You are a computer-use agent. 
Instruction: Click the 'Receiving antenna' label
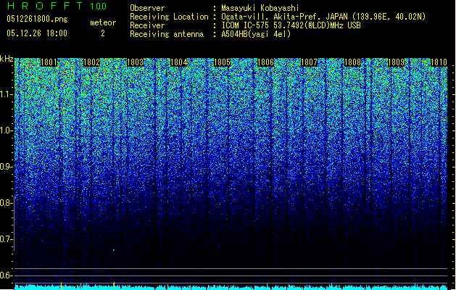[167, 34]
